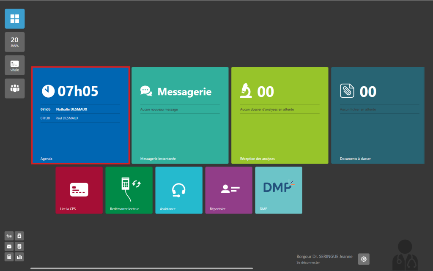Open the patients group sidebar icon
Screen dimensions: 433x271
(14, 88)
